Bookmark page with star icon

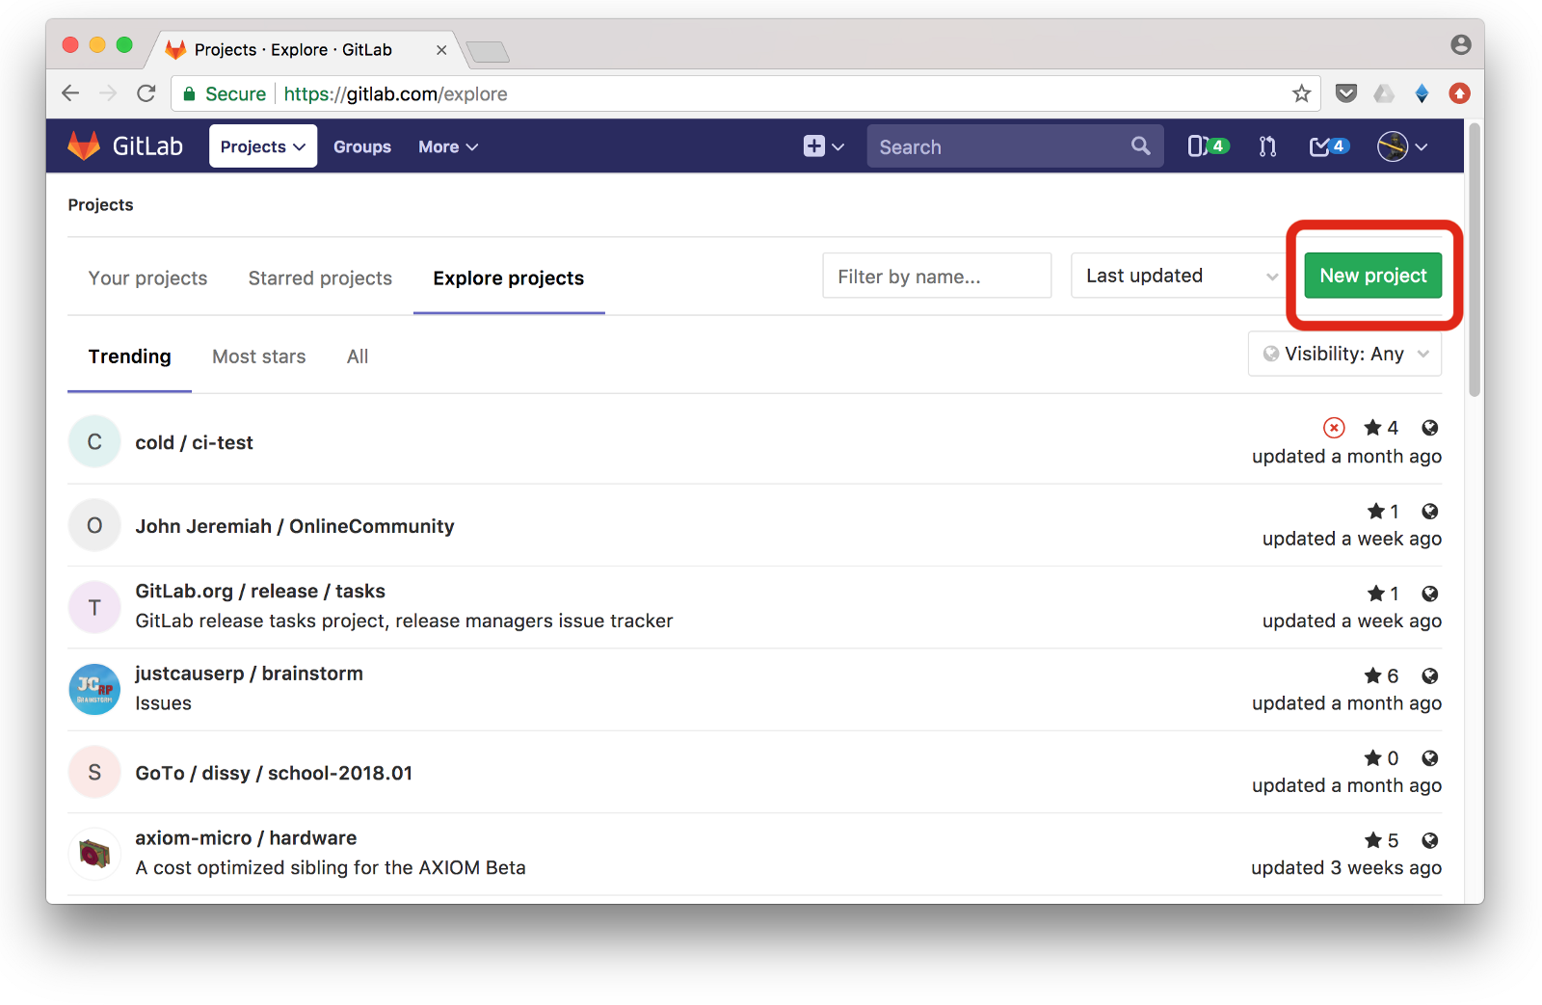(1301, 93)
